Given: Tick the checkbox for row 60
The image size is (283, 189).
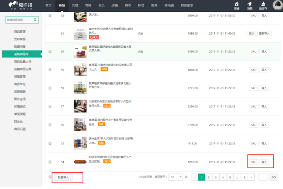Looking at the screenshot, I should click(x=50, y=51).
